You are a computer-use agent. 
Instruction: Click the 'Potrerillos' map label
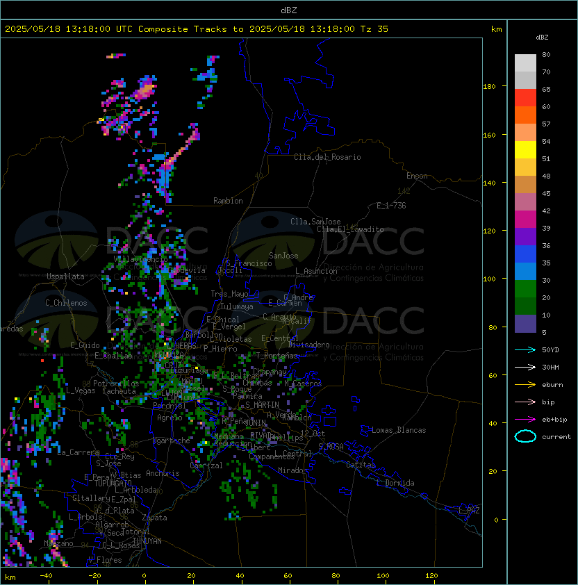point(116,384)
